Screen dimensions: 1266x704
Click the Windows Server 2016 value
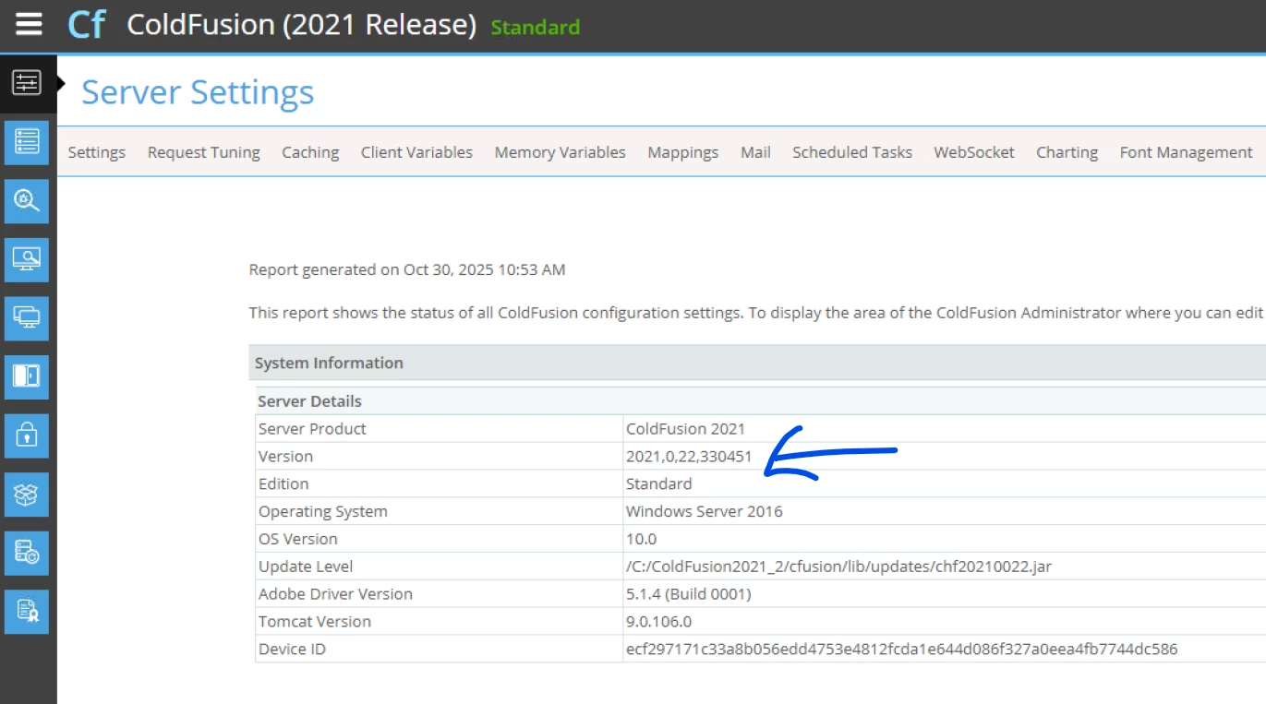tap(704, 511)
